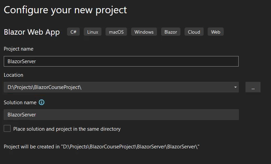Click the Cloud tag
The width and height of the screenshot is (271, 164).
tap(194, 32)
